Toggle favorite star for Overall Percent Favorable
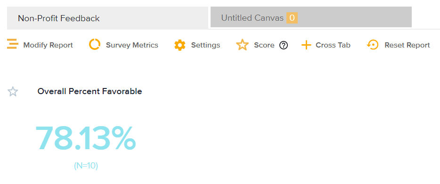Image resolution: width=440 pixels, height=184 pixels. click(13, 92)
